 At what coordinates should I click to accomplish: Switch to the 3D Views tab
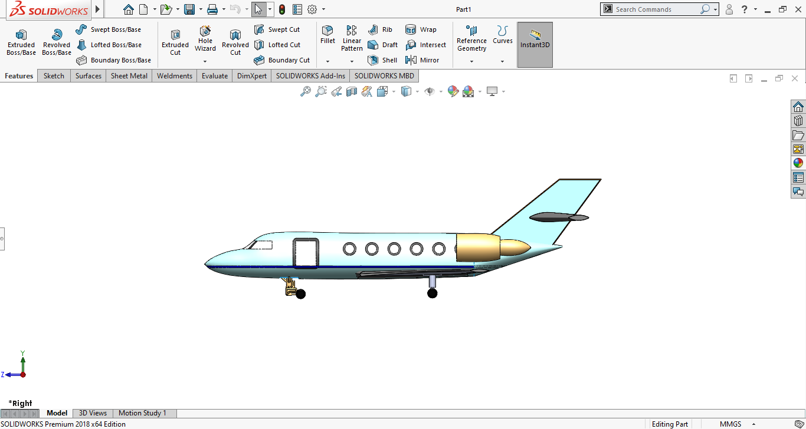pyautogui.click(x=93, y=413)
